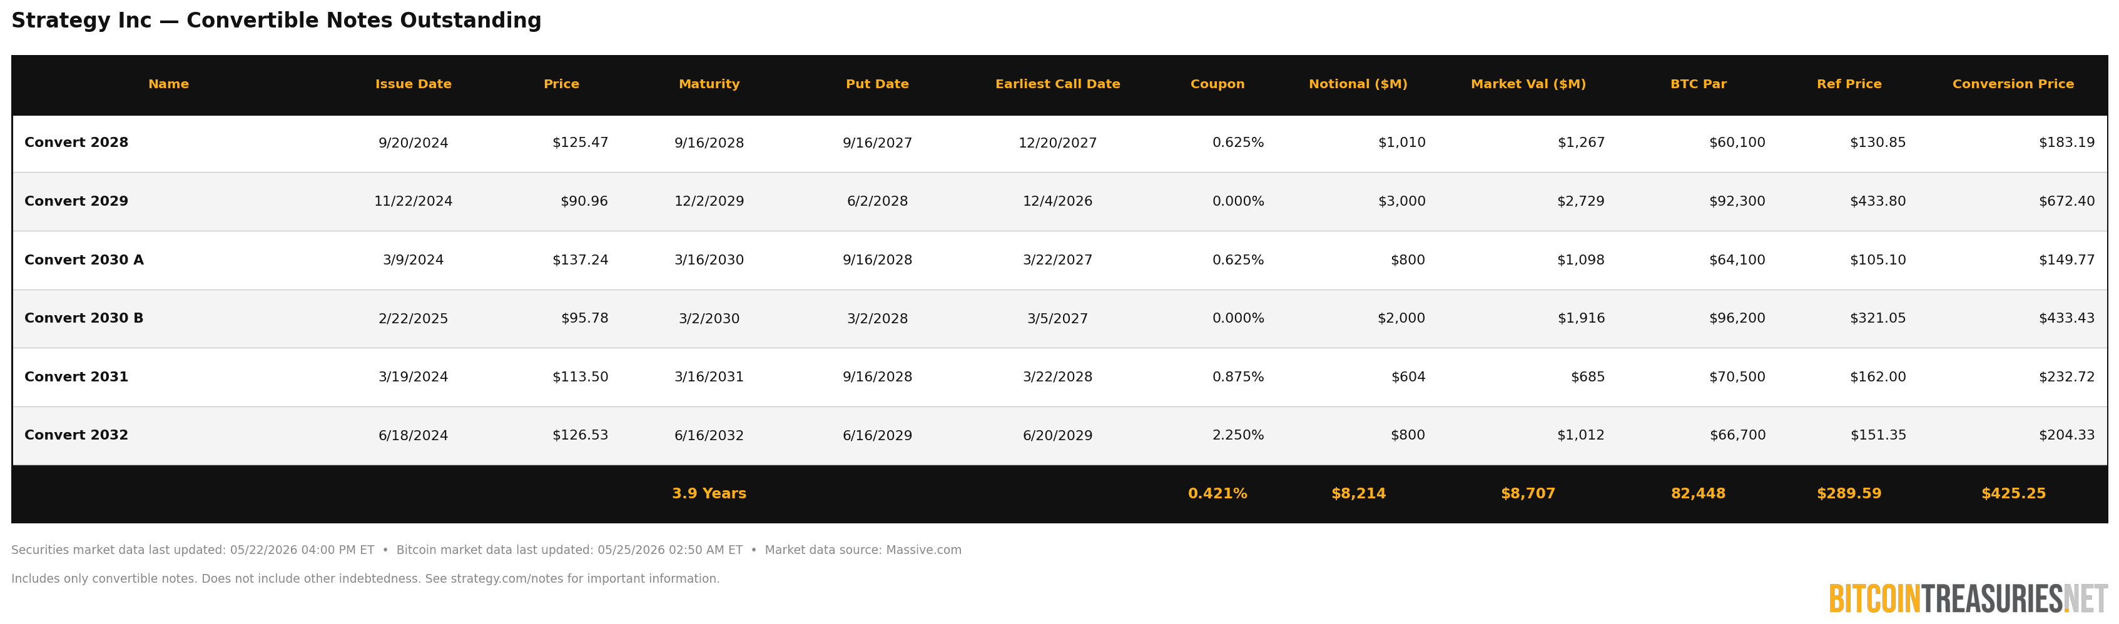Viewport: 2119px width, 624px height.
Task: Select put date 9/16/2027
Action: pyautogui.click(x=877, y=143)
